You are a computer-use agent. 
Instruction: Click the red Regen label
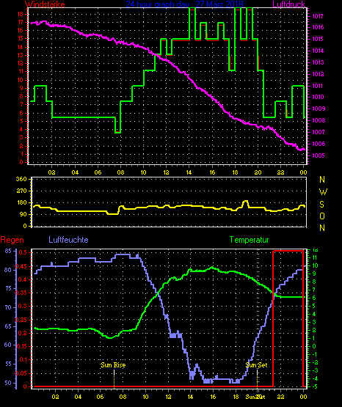[12, 240]
